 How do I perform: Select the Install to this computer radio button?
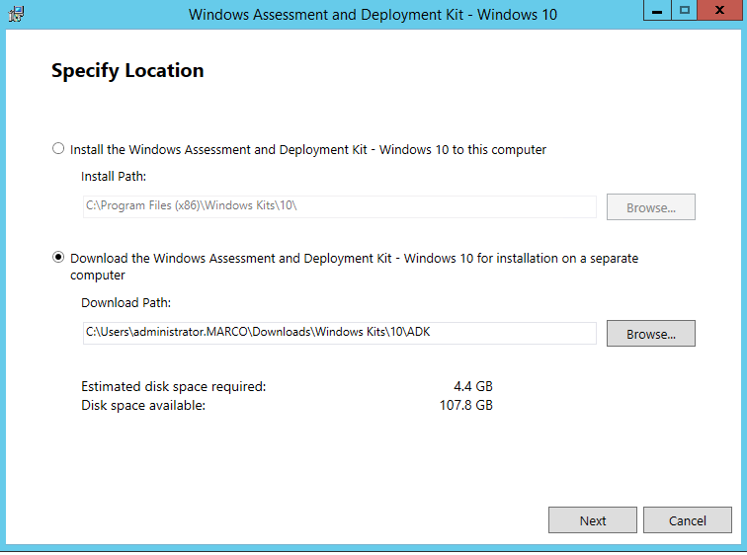point(58,148)
